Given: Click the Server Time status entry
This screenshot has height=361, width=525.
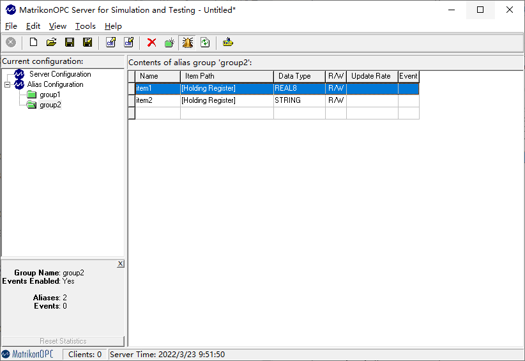Looking at the screenshot, I should coord(167,355).
